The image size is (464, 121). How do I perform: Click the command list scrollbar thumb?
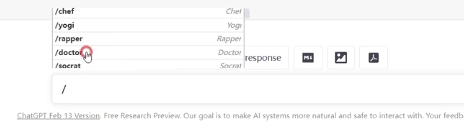(x=247, y=13)
